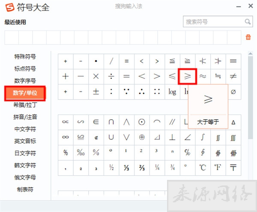
Task: Insert the not-equal sign ≠
Action: 233,77
